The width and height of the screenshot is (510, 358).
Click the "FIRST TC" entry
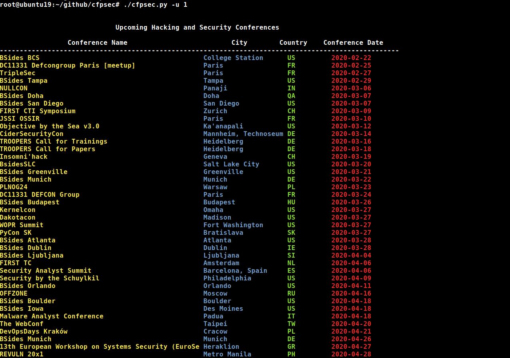click(16, 263)
